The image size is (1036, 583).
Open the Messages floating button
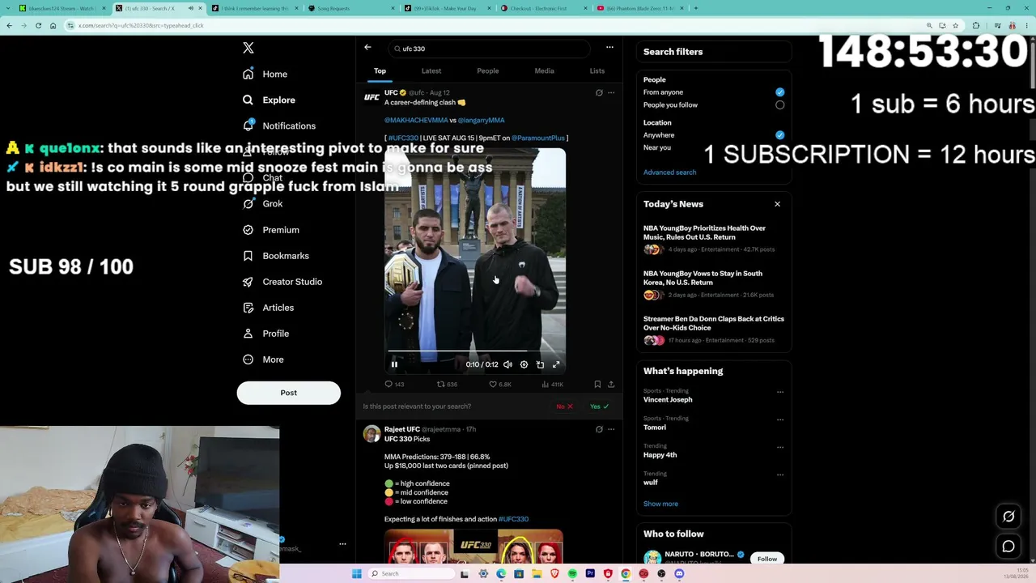tap(1008, 547)
